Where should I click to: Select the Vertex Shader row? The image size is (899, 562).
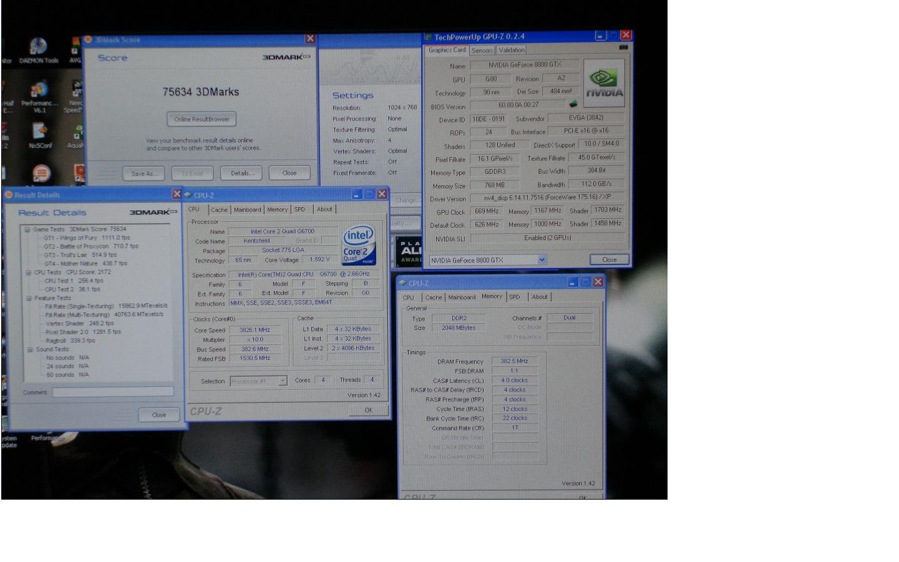80,323
